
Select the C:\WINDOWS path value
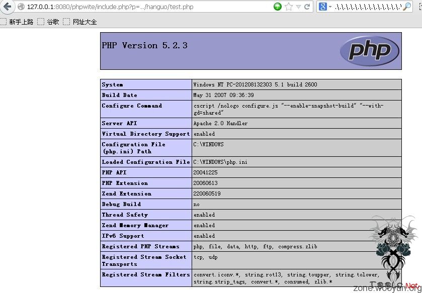[x=208, y=144]
